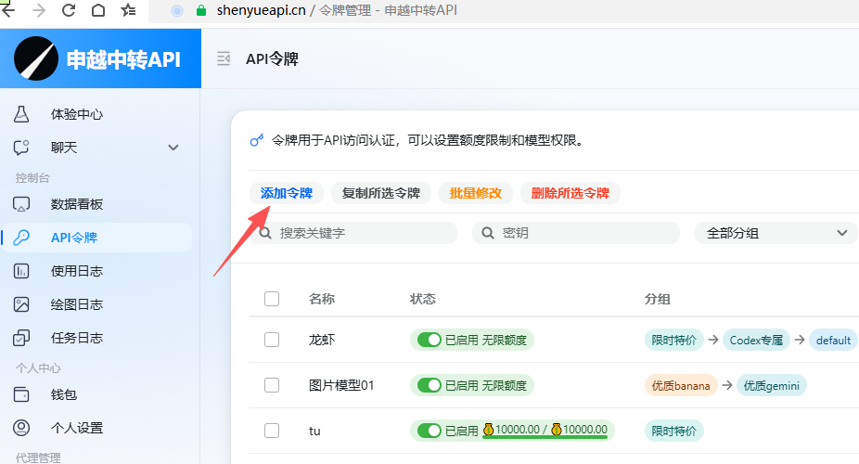Click the 添加令牌 button
This screenshot has height=464, width=859.
coord(286,193)
